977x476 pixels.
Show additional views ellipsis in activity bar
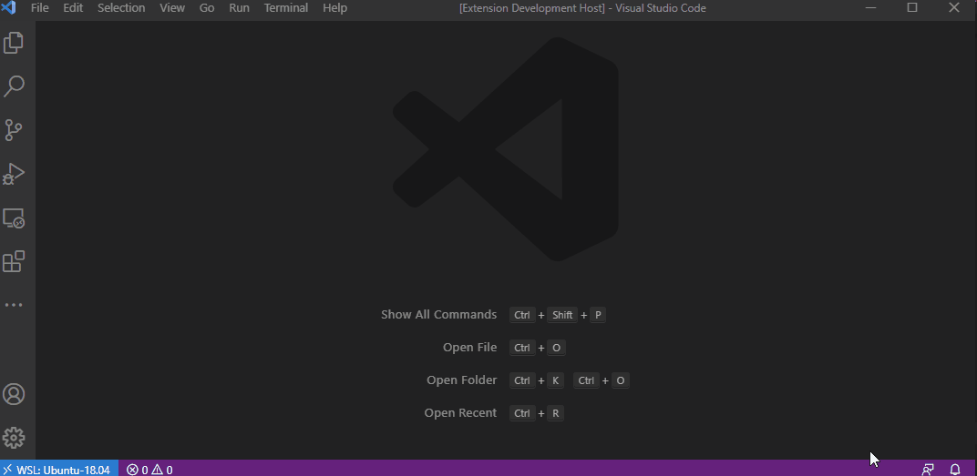point(14,305)
